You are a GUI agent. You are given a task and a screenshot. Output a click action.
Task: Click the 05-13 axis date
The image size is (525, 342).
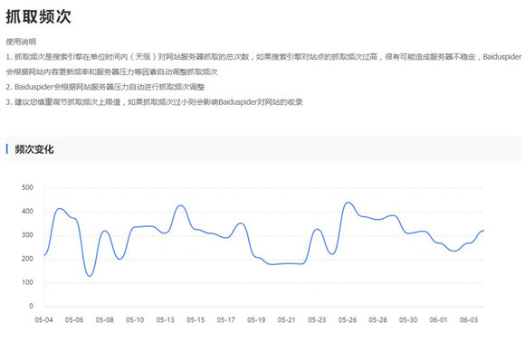click(165, 320)
